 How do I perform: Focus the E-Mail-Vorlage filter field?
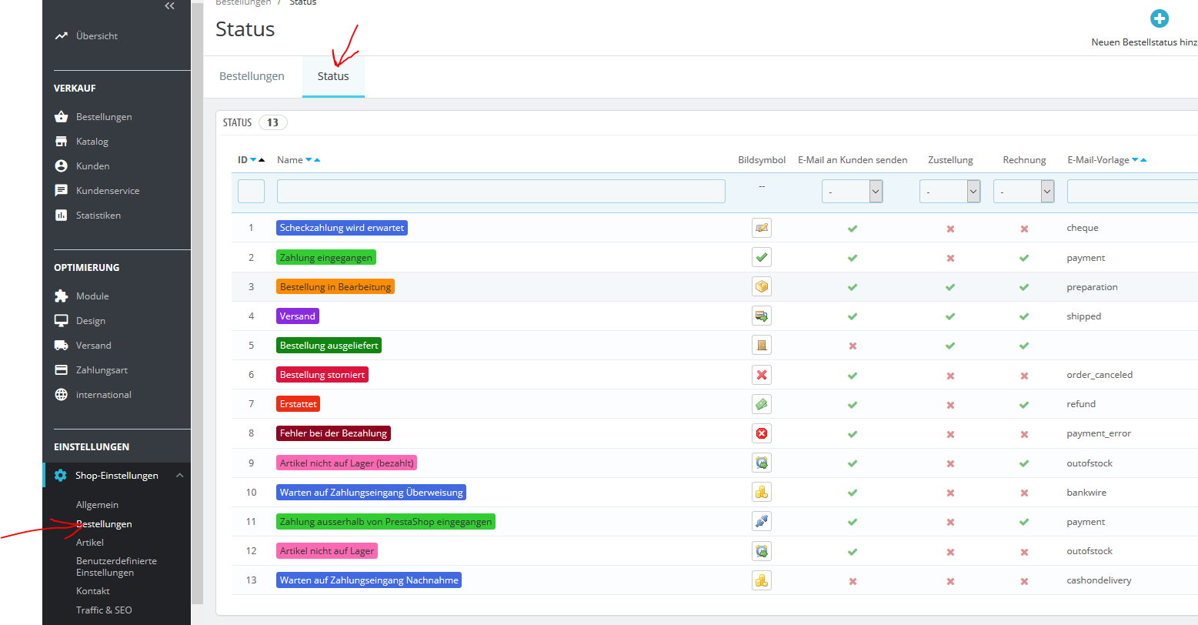(x=1133, y=192)
